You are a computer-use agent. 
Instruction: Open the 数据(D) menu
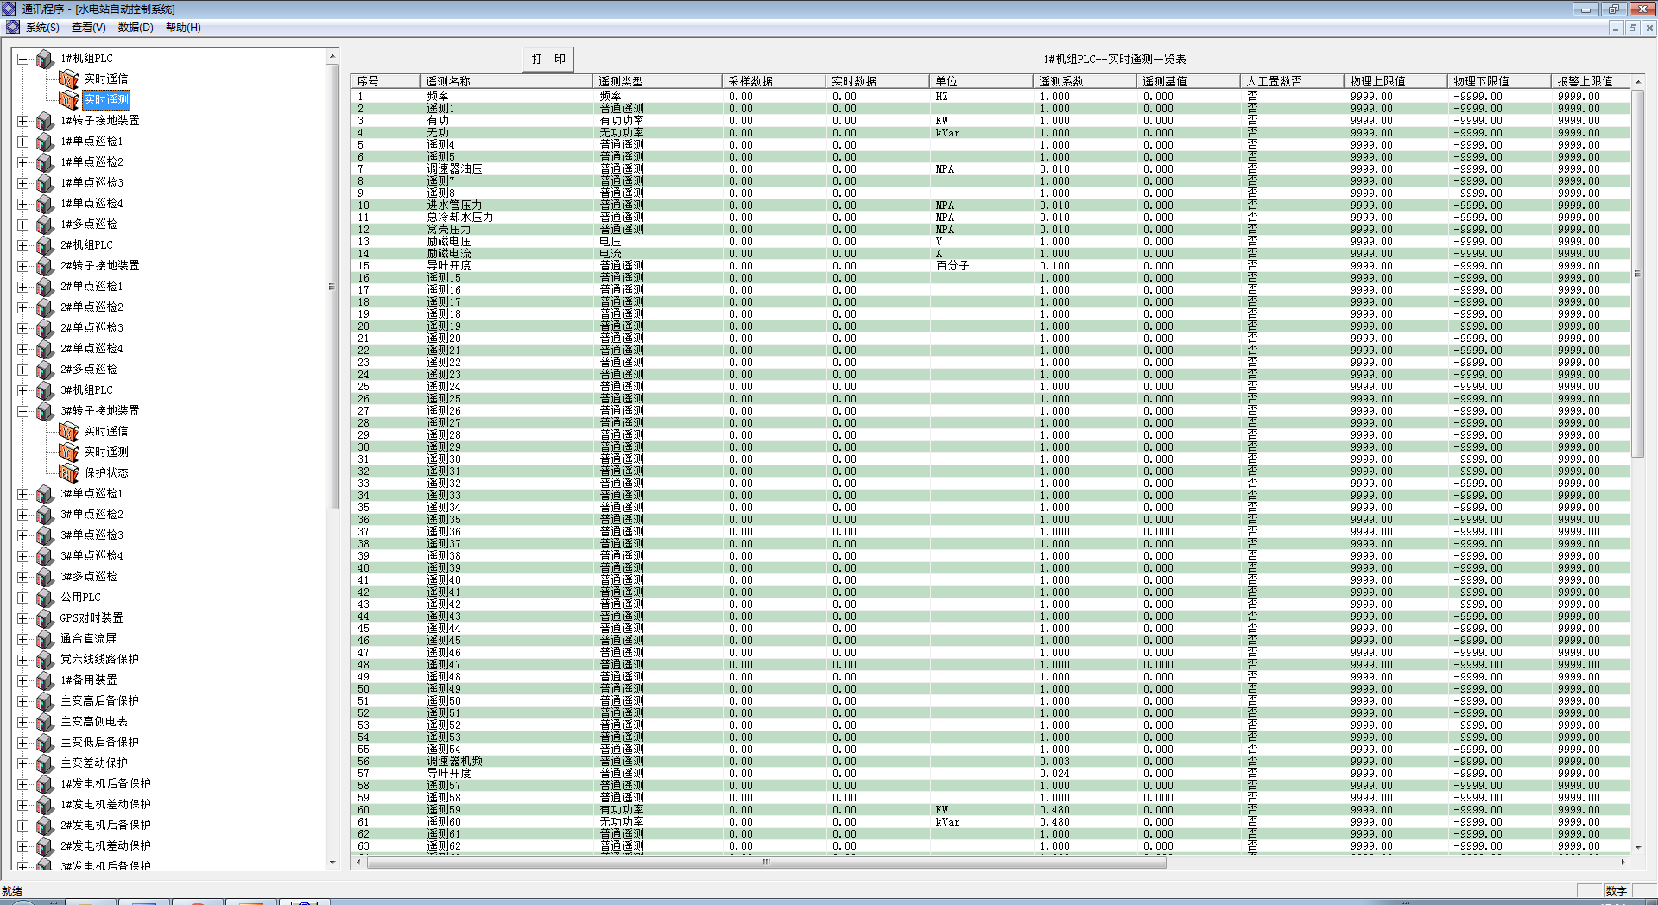(x=136, y=28)
